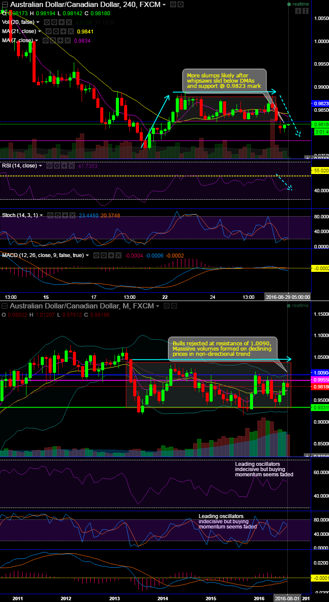329x602 pixels.
Task: Select the 'Bulls rejected at resistance' callout note
Action: pyautogui.click(x=223, y=348)
